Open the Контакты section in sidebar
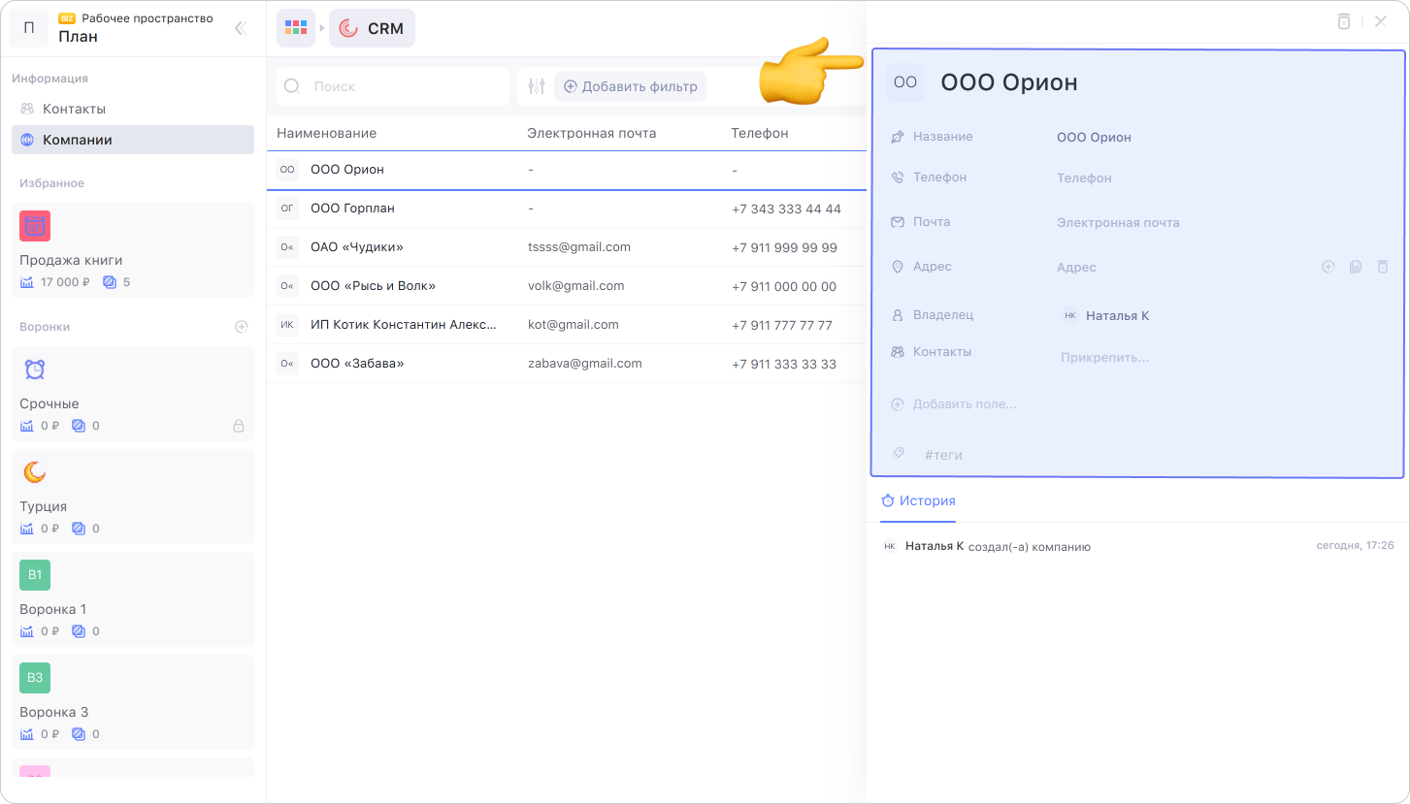Viewport: 1410px width, 804px height. point(74,109)
